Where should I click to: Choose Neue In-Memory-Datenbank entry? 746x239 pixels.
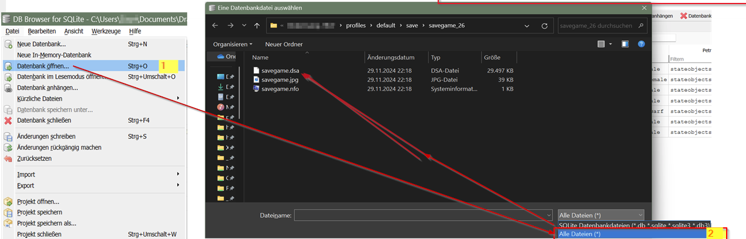(x=94, y=55)
